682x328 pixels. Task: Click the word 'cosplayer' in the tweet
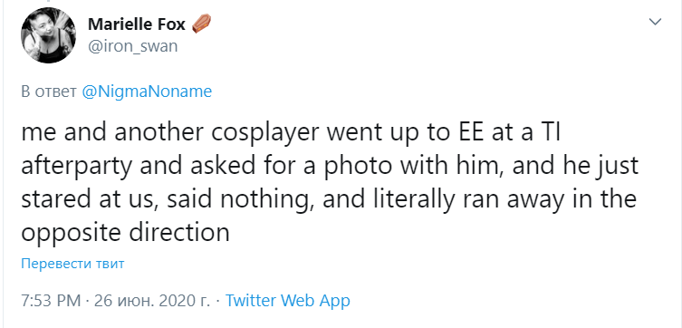tap(257, 134)
